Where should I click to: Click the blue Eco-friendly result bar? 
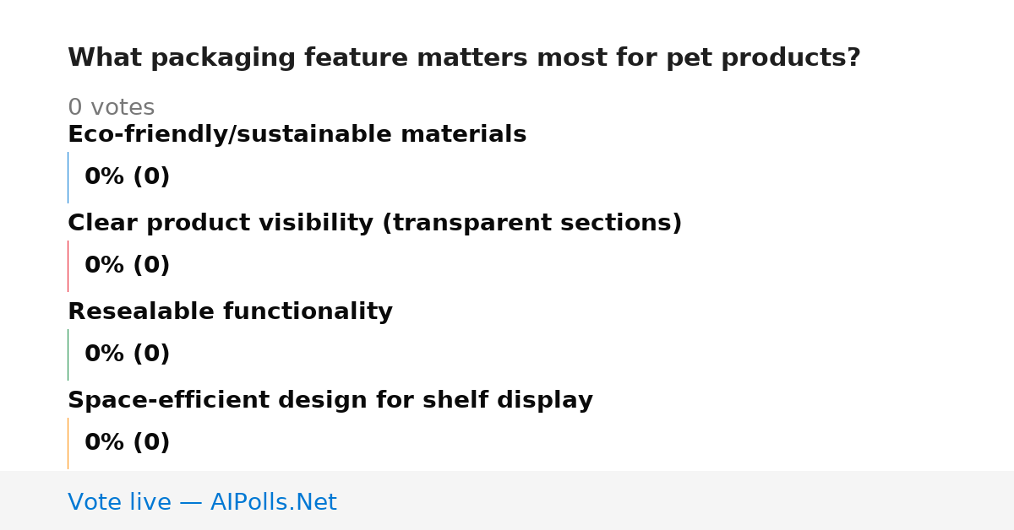pyautogui.click(x=68, y=177)
